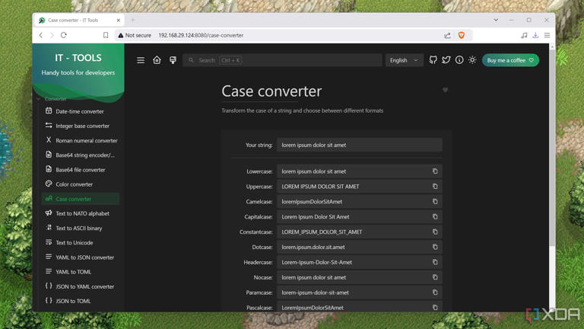Focus the Search tools box

tap(282, 60)
